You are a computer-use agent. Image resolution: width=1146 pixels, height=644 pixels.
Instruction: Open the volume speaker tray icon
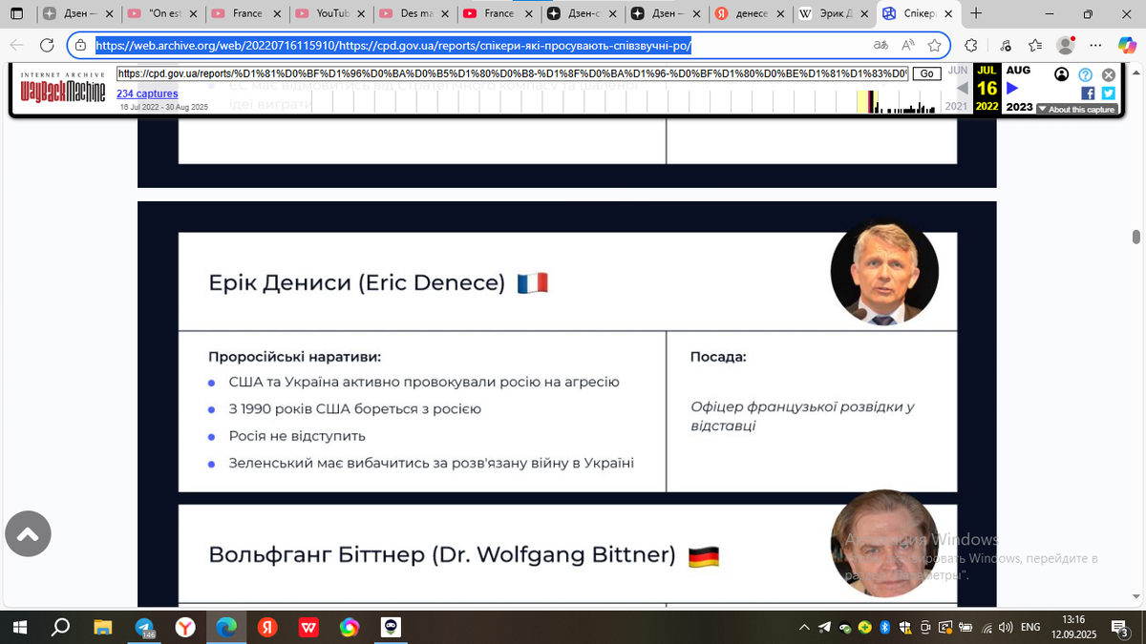coord(1004,627)
